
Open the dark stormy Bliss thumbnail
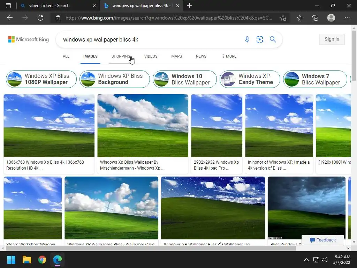click(306, 208)
